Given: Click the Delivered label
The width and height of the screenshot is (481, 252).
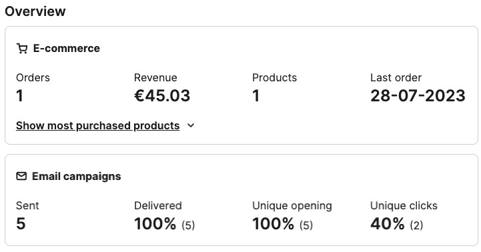Looking at the screenshot, I should tap(158, 205).
